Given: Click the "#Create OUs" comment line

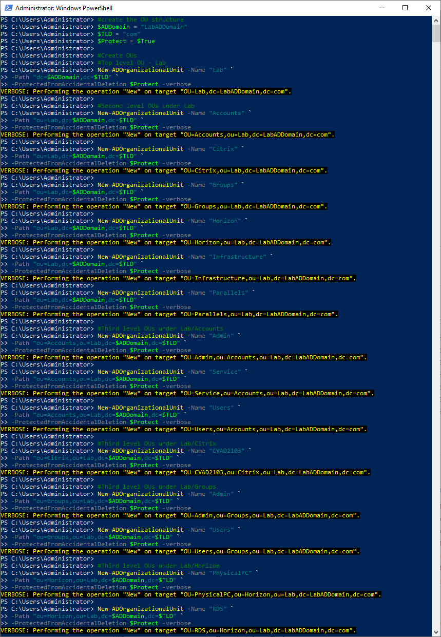Looking at the screenshot, I should 117,55.
